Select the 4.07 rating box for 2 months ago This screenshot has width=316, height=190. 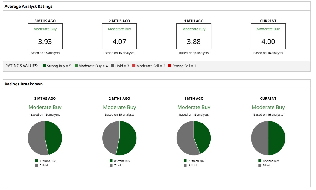(119, 36)
